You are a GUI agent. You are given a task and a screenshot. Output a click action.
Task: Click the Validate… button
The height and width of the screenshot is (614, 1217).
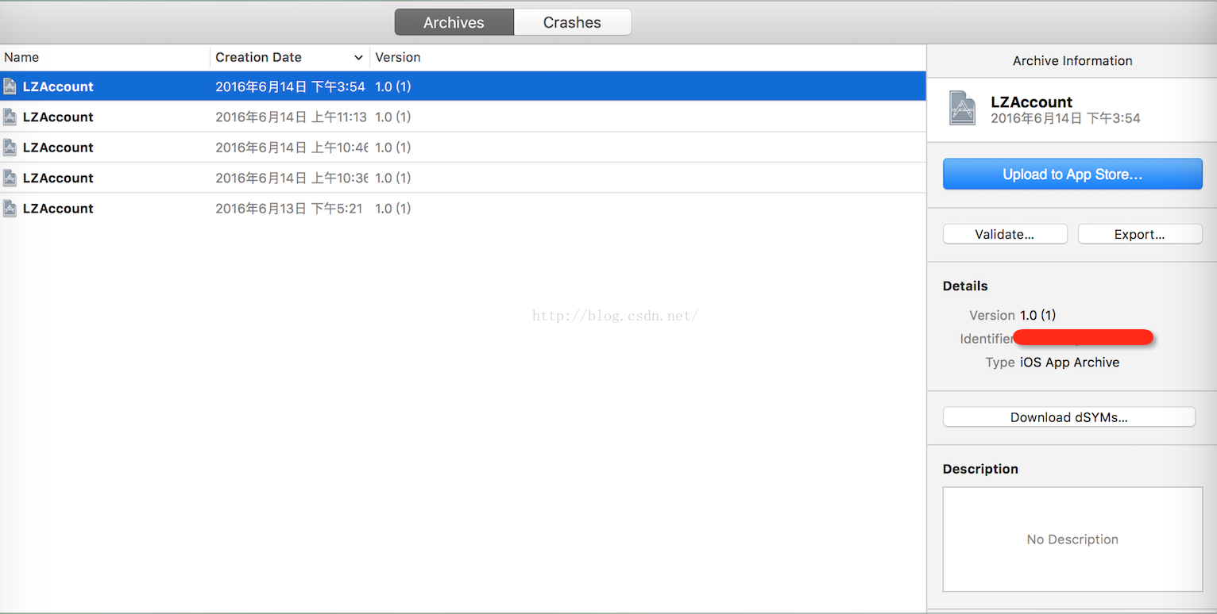click(x=1004, y=234)
